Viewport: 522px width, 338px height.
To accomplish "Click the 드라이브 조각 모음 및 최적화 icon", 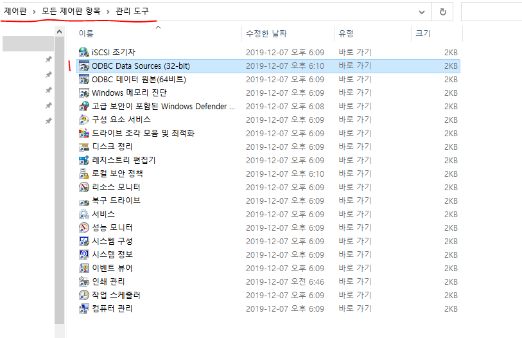I will 84,133.
